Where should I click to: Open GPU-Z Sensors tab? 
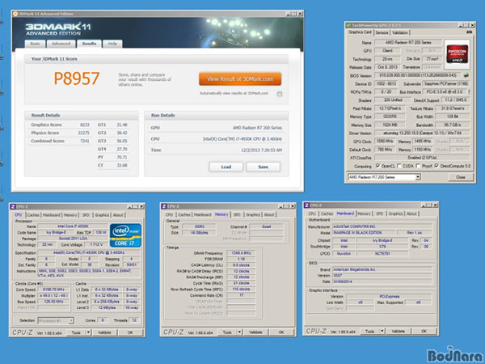click(x=382, y=32)
